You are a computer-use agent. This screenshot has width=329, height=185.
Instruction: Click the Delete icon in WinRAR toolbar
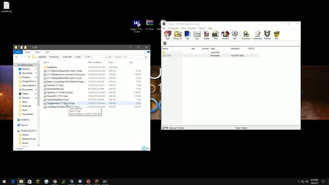(206, 35)
